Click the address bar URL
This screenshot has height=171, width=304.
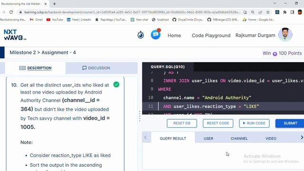click(x=132, y=12)
